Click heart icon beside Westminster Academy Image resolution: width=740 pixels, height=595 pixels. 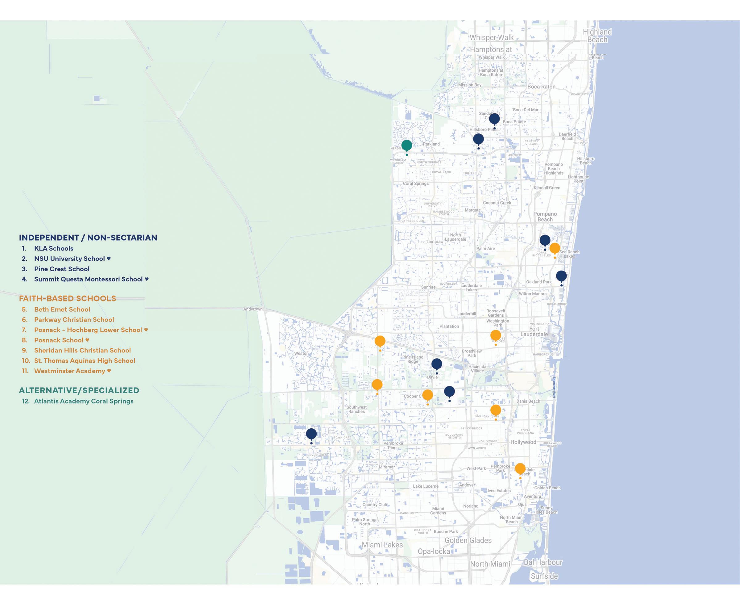109,371
